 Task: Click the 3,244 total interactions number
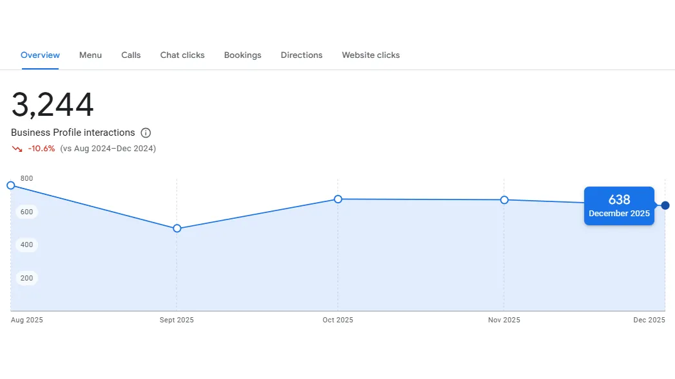(53, 105)
